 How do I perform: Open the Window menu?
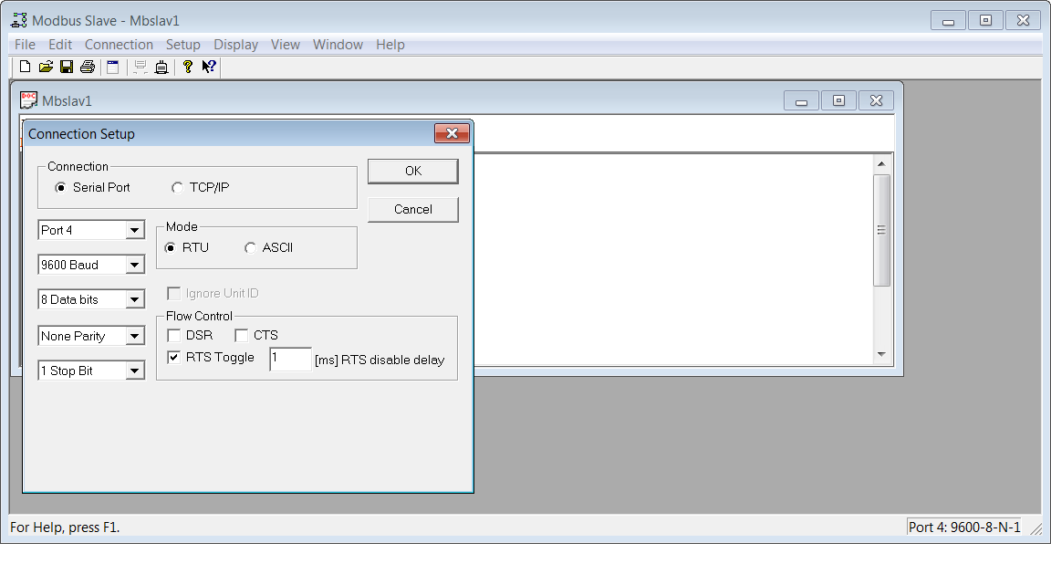tap(338, 44)
